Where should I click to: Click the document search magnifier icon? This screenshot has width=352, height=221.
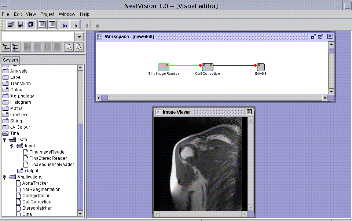pos(68,47)
